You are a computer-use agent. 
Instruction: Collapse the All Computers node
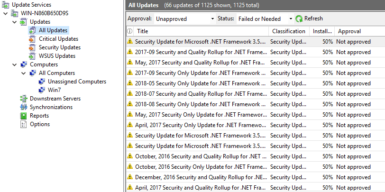tap(24, 73)
